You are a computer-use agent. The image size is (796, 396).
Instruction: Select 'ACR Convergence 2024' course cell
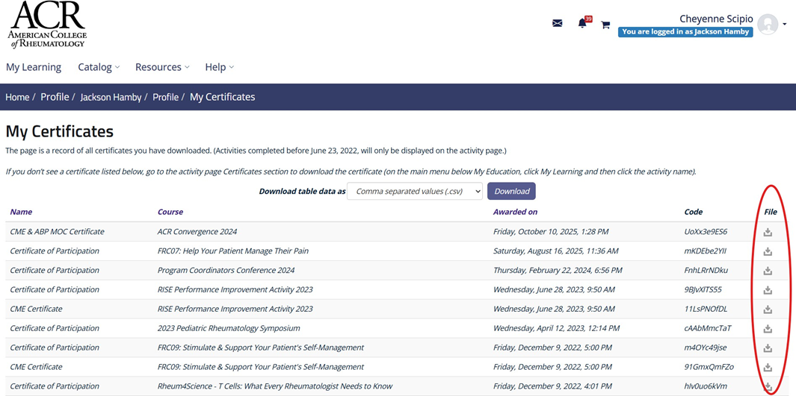[197, 232]
